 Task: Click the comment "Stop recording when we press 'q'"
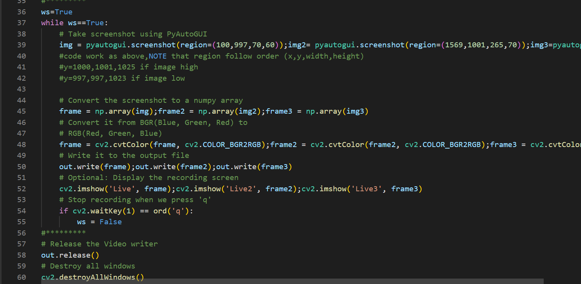tap(140, 200)
